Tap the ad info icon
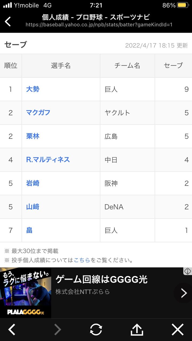The width and height of the screenshot is (192, 341). tap(187, 271)
